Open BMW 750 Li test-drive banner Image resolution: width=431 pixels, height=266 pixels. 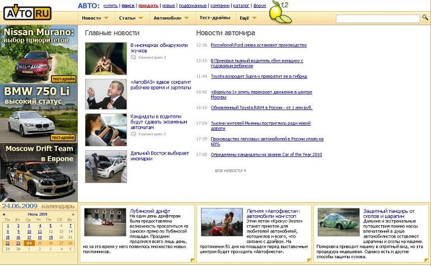click(39, 113)
